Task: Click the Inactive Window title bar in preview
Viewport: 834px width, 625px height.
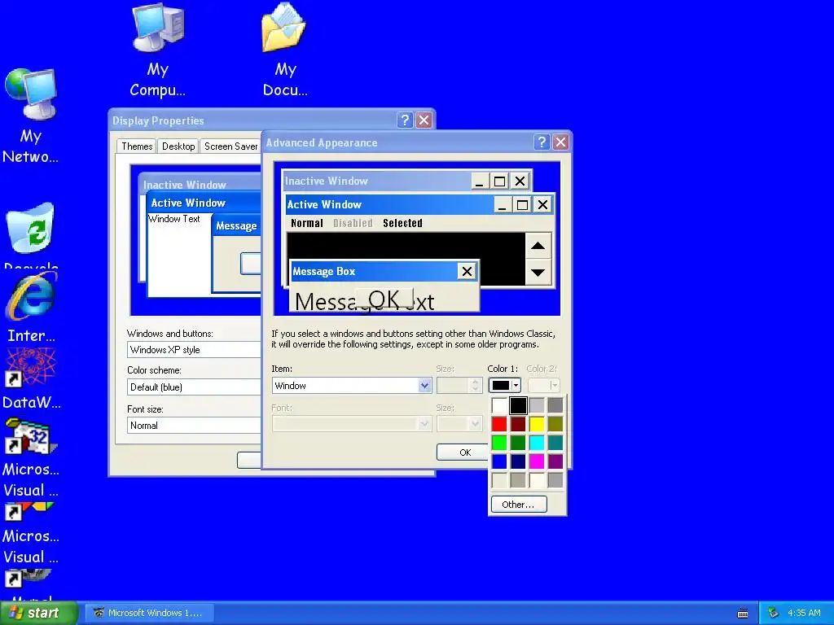Action: 378,181
